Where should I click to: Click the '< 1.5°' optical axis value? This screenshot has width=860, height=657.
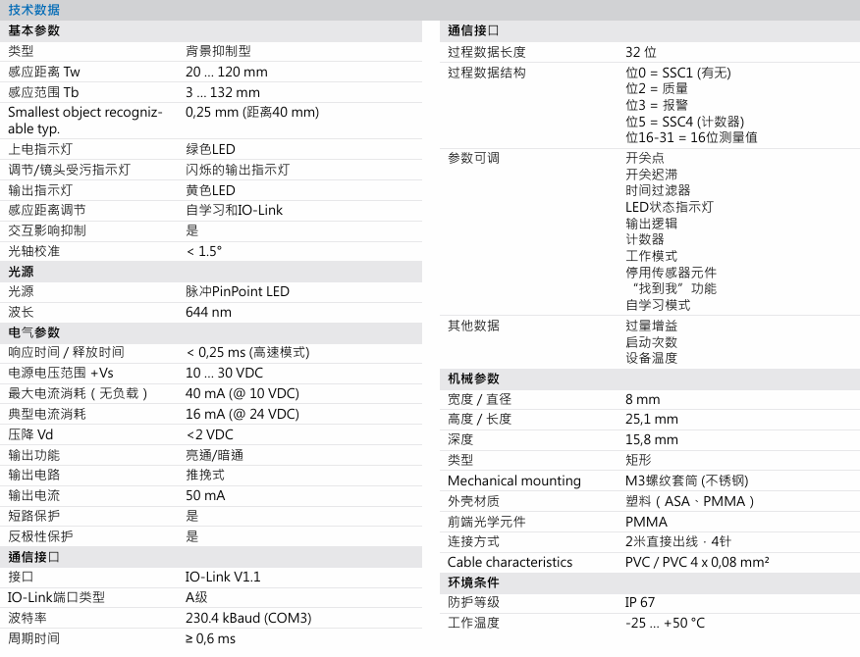tap(204, 251)
